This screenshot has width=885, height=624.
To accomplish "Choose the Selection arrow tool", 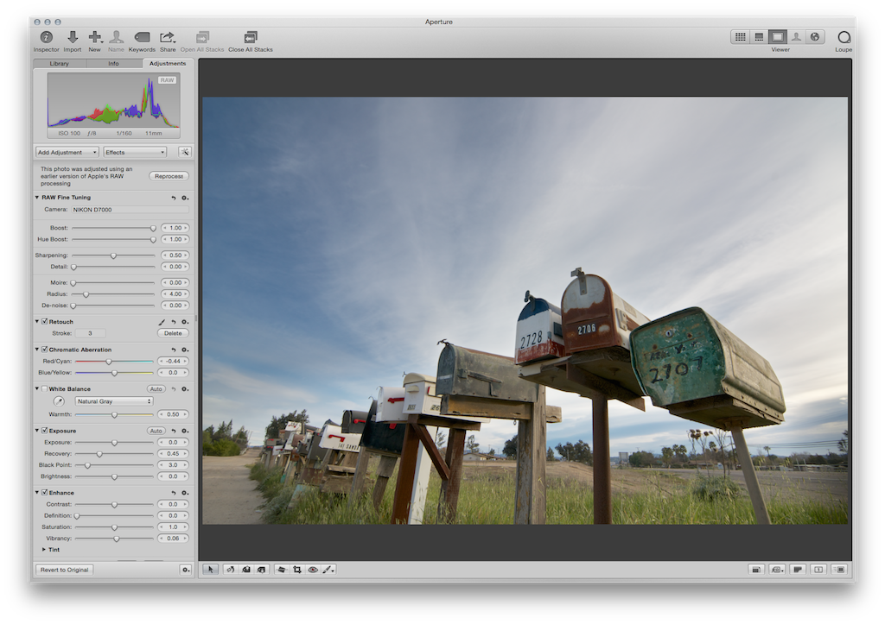I will [x=211, y=570].
